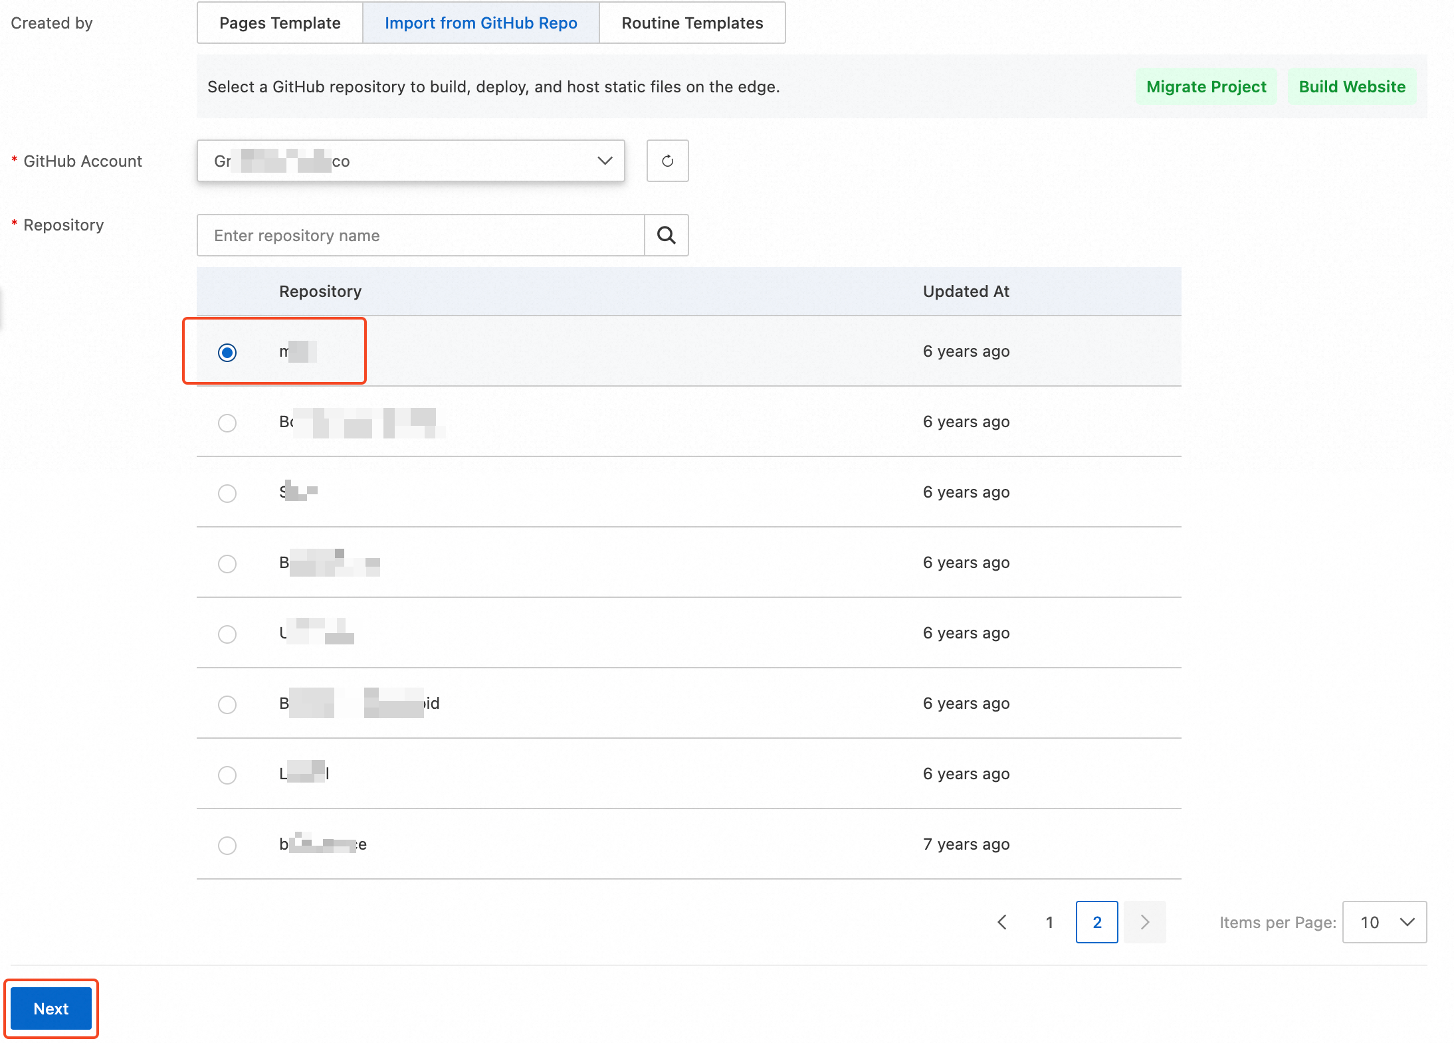
Task: Switch to the Routine Templates tab
Action: point(692,23)
